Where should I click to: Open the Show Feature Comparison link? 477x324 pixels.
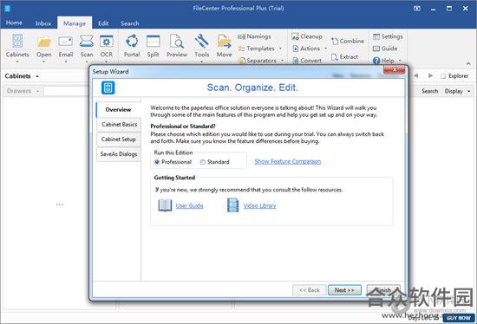[288, 162]
